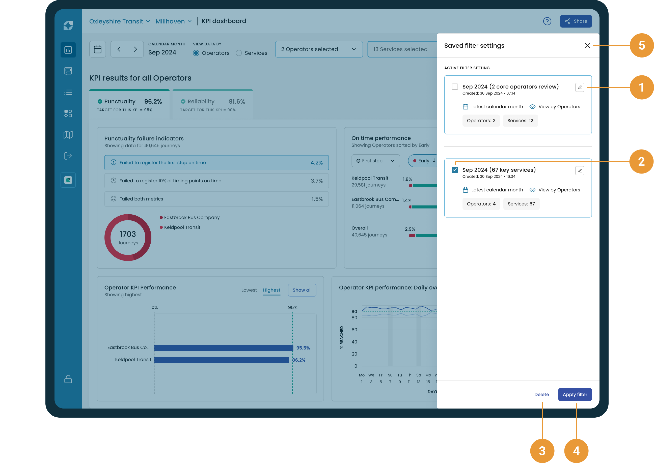This screenshot has height=463, width=654.
Task: Open the bus vehicles sidebar icon
Action: coord(68,71)
